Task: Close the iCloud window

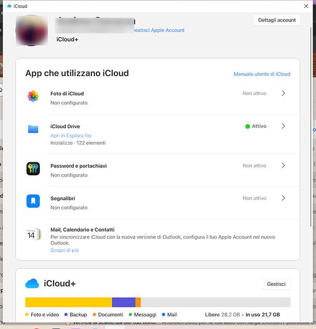Action: point(306,6)
